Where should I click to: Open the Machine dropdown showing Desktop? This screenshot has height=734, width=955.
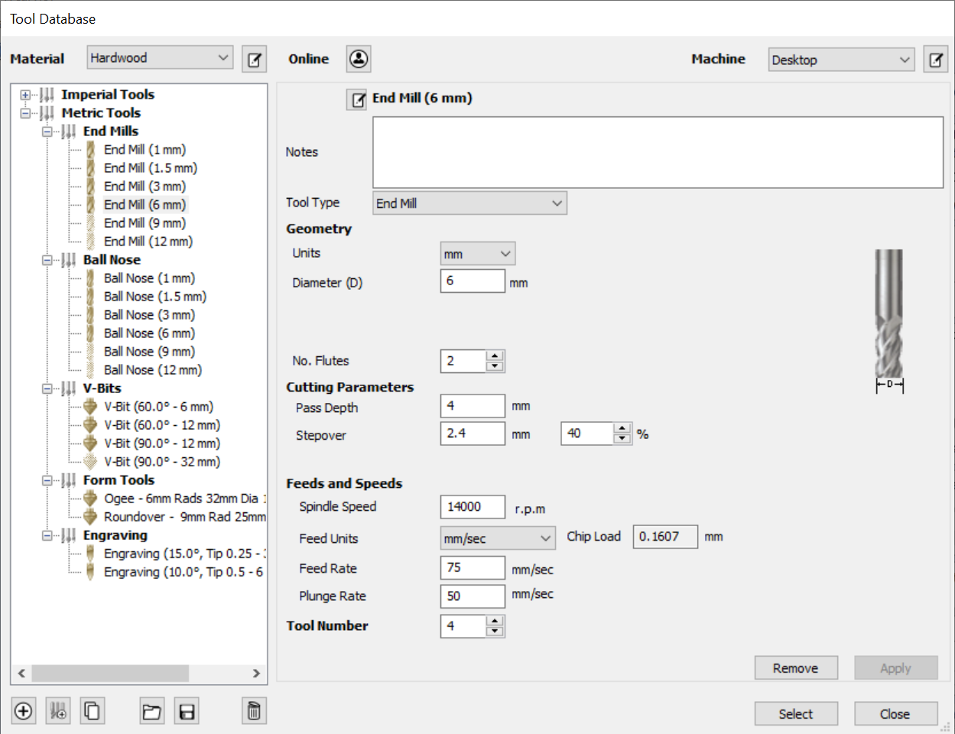840,60
